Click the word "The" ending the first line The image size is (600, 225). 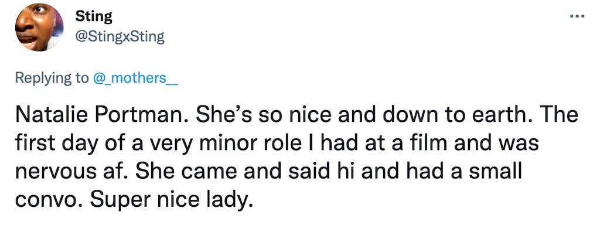coord(559,115)
